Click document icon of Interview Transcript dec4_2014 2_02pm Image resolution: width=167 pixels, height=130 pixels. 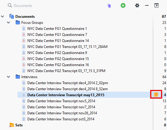pyautogui.click(x=24, y=83)
